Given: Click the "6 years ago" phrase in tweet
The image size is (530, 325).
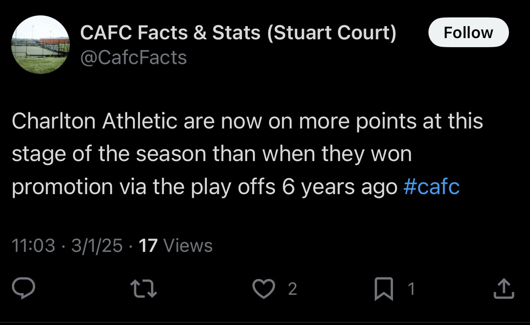Looking at the screenshot, I should point(340,187).
